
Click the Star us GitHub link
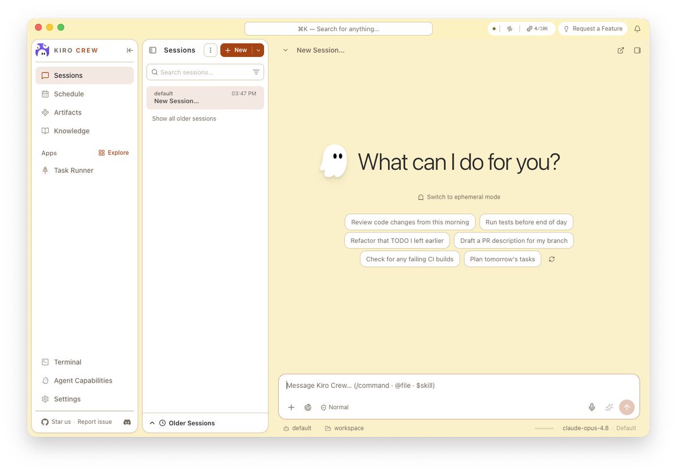click(56, 422)
